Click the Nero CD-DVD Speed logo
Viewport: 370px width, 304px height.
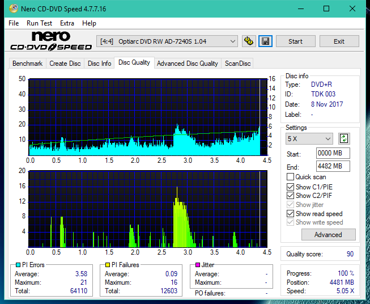coord(51,41)
